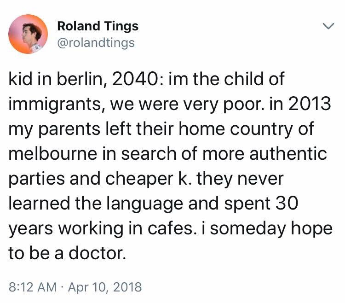
Task: Open the Roland Tings display name link
Action: (x=98, y=26)
